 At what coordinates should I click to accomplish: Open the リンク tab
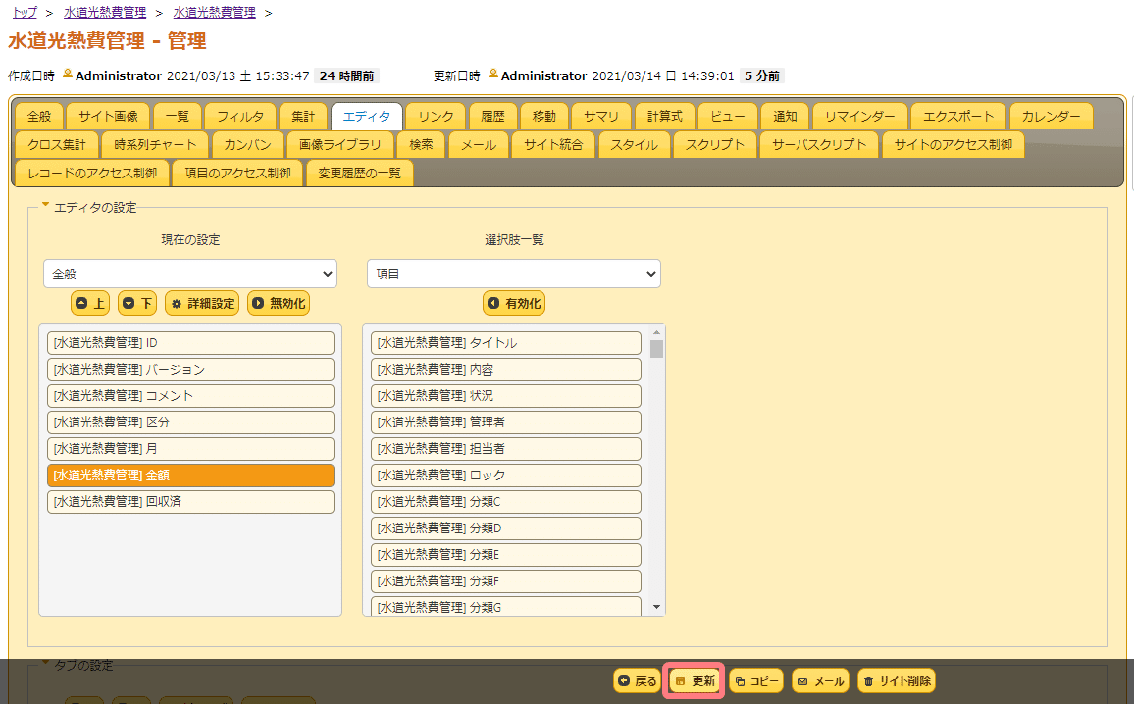pos(437,117)
